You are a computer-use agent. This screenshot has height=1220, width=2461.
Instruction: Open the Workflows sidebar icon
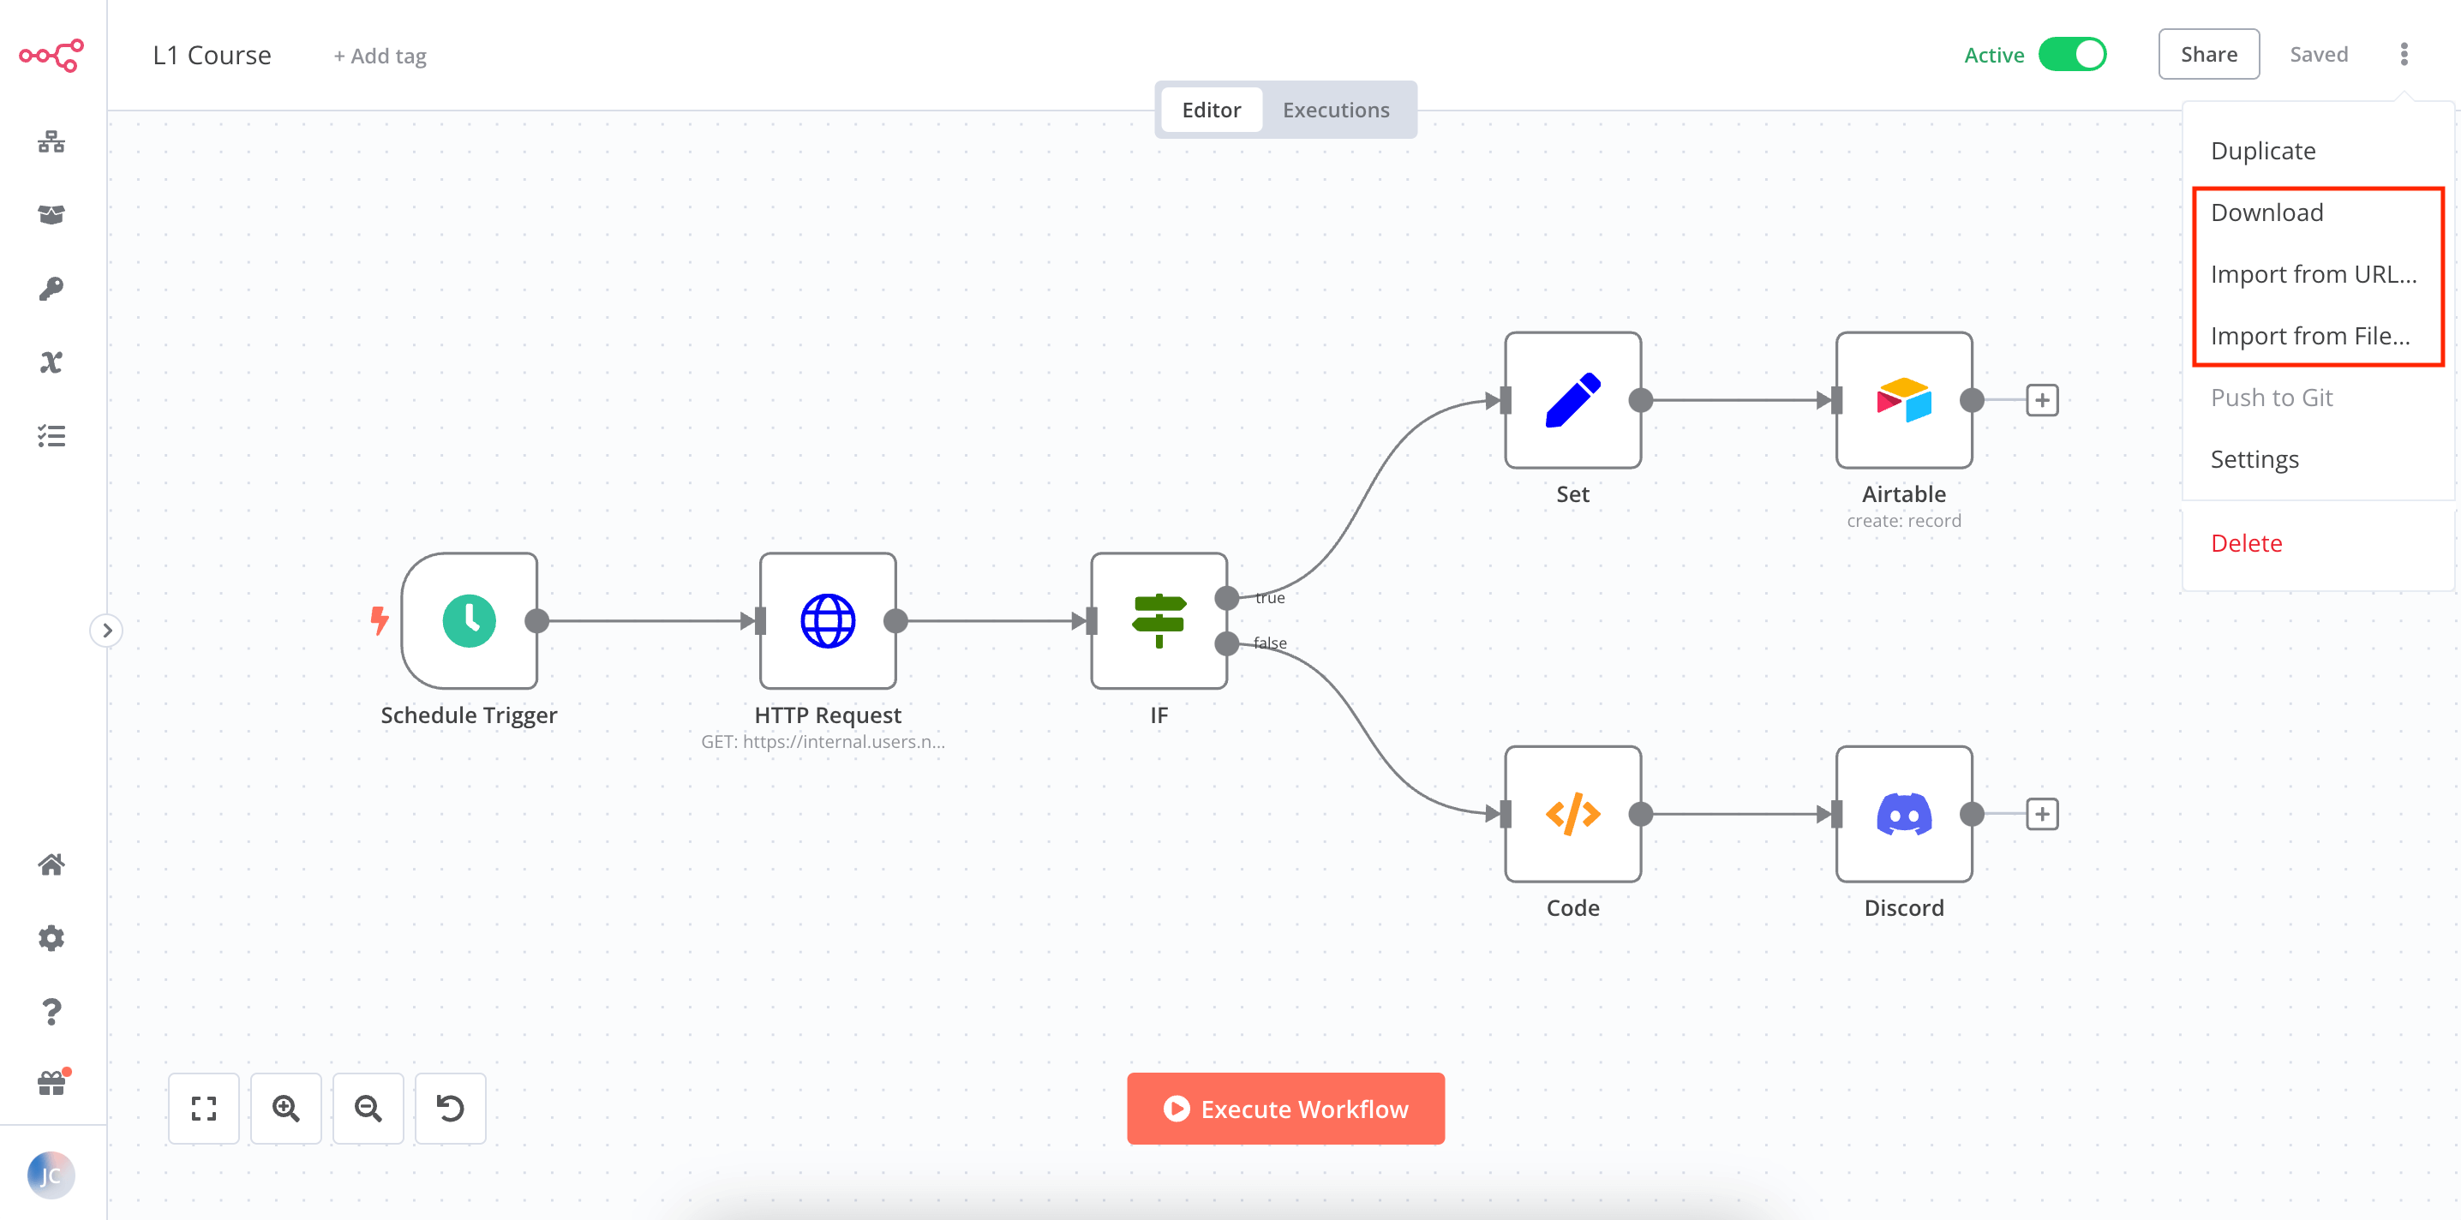51,142
